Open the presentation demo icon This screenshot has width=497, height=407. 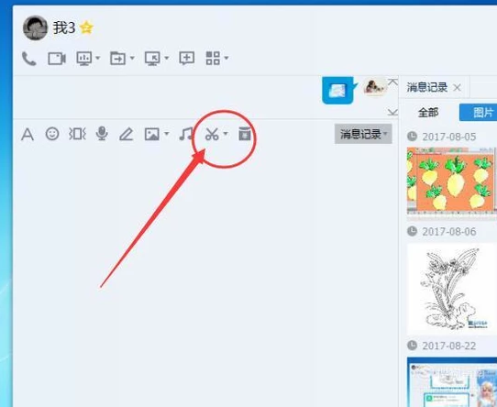(84, 59)
